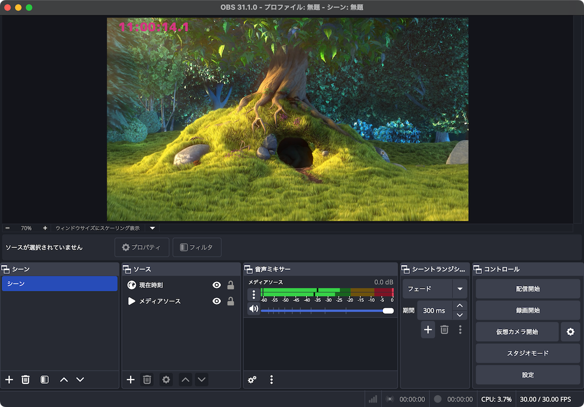Click 30.00 / 30.00 FPS status text

(x=545, y=399)
